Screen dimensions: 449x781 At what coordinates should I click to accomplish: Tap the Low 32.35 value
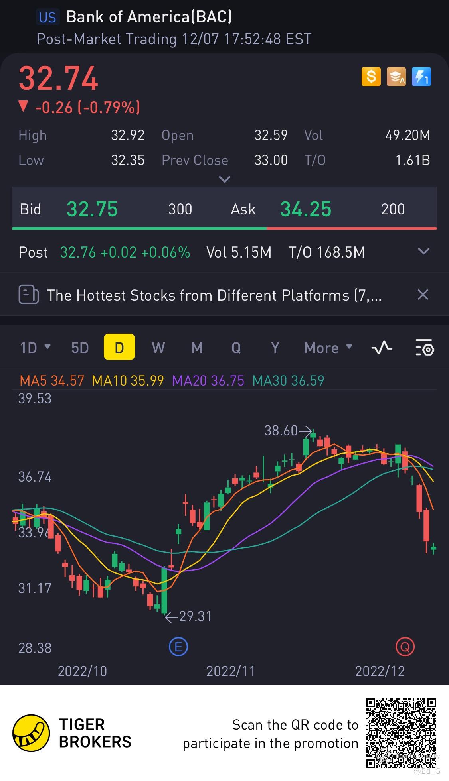(x=128, y=160)
